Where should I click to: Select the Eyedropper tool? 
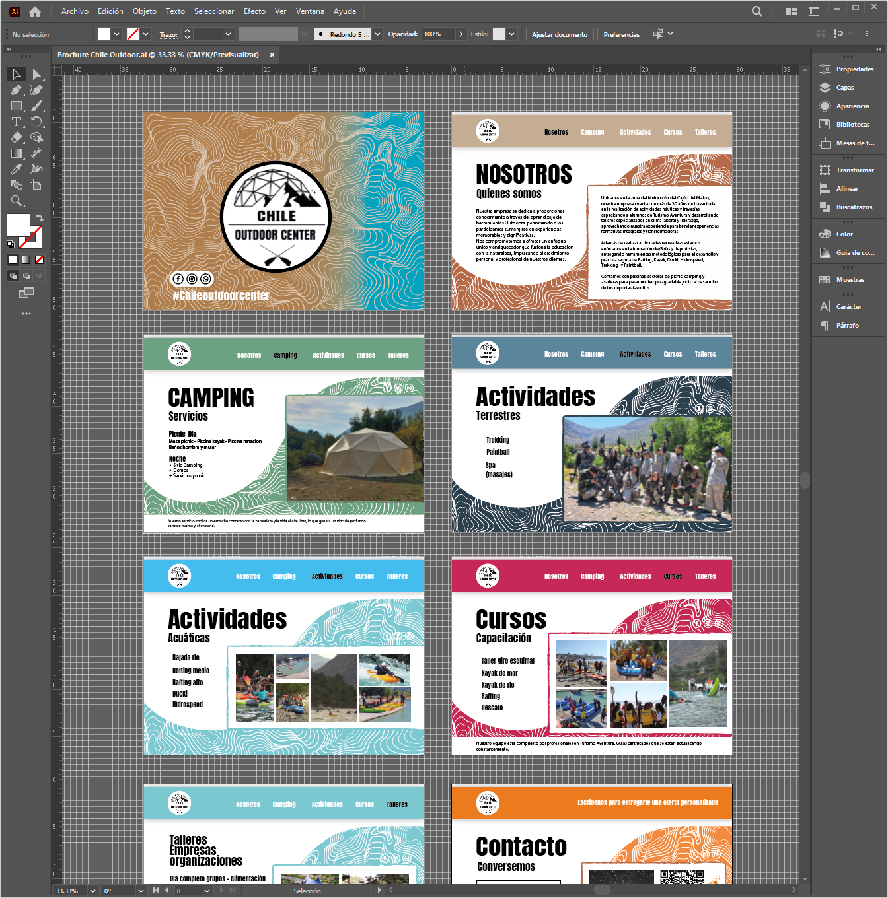(17, 169)
